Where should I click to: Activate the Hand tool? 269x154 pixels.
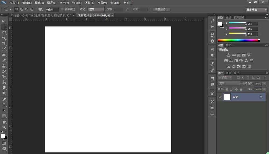4,122
